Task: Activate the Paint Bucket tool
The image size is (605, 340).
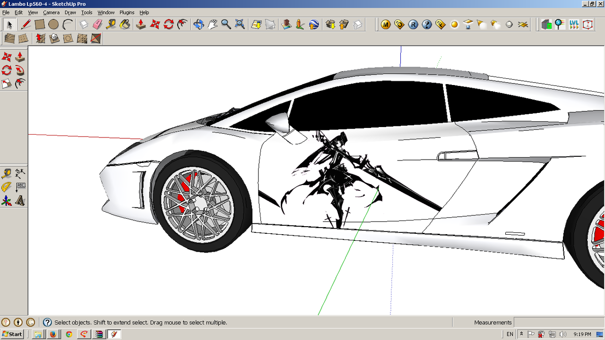Action: [x=125, y=24]
